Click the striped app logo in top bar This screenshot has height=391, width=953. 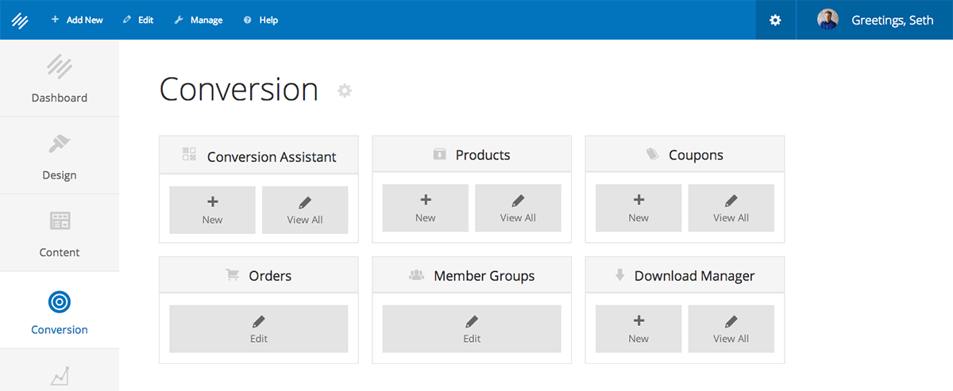coord(20,20)
